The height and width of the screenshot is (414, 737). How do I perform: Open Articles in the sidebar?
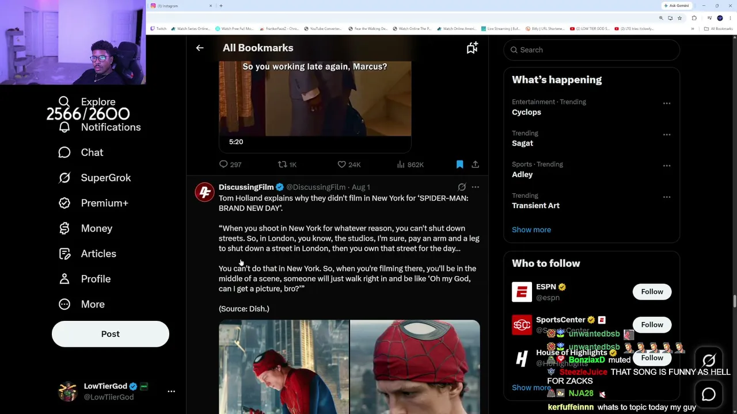tap(87, 254)
